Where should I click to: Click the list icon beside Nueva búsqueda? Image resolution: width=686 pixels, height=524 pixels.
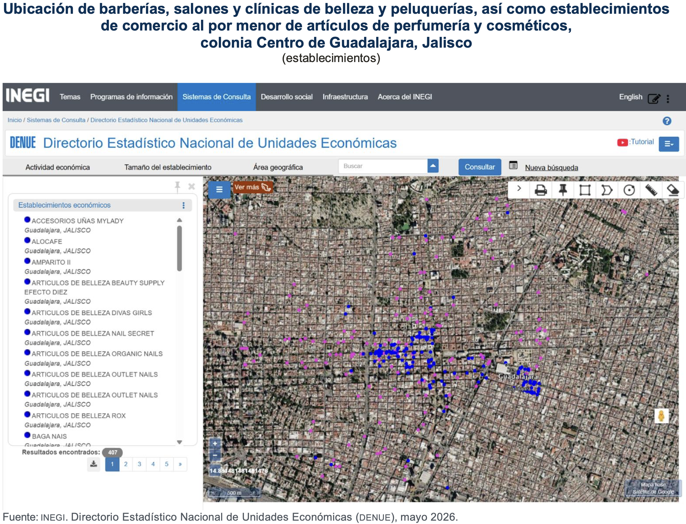pyautogui.click(x=513, y=165)
